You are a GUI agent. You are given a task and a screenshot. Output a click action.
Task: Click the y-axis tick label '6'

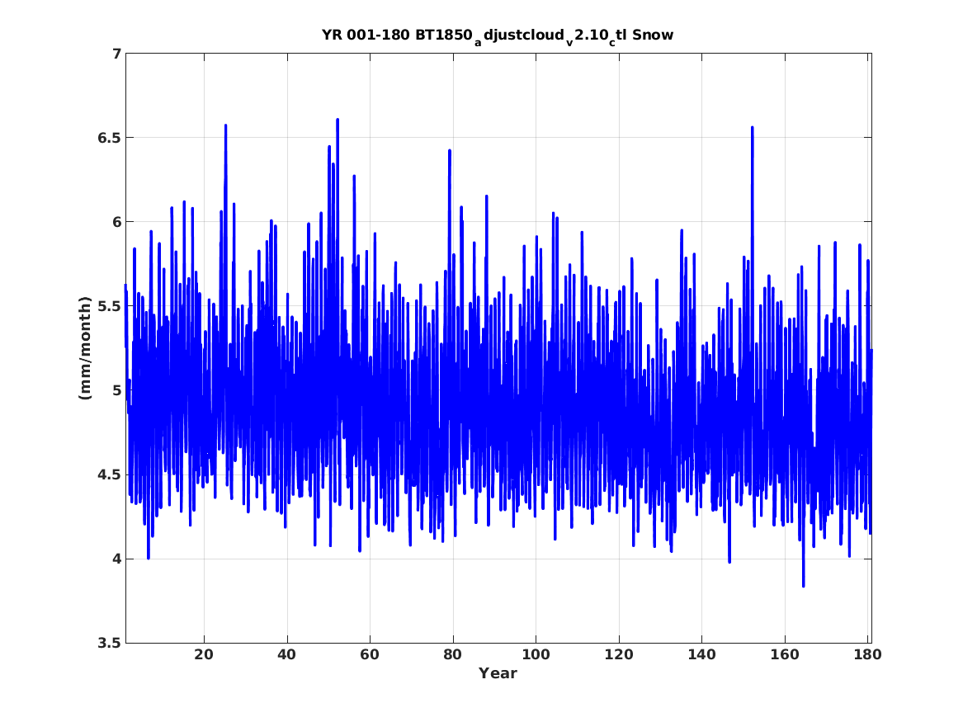pos(116,222)
